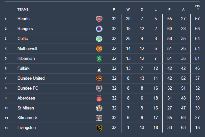Screen dimensions: 205x137
Task: Click the Falkirk club crest icon
Action: click(99, 68)
